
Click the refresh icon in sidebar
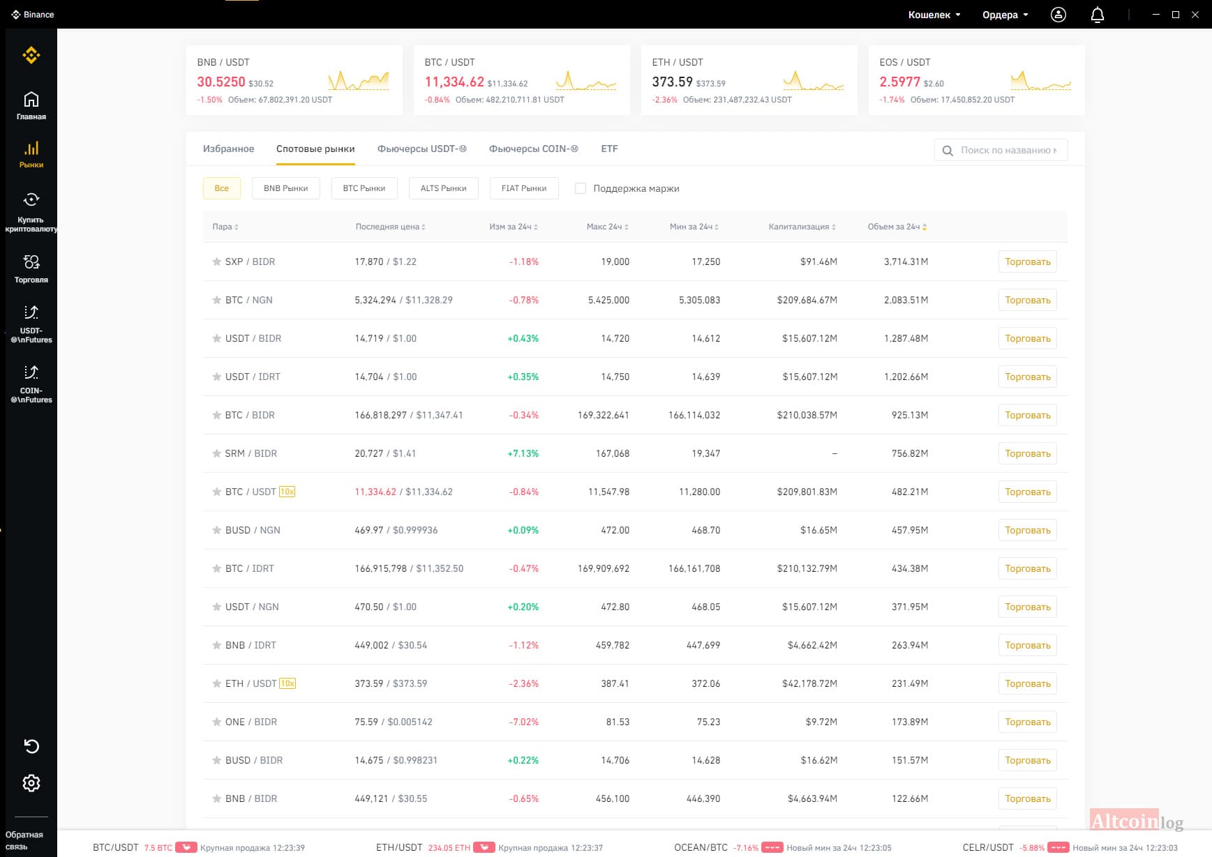coord(31,746)
